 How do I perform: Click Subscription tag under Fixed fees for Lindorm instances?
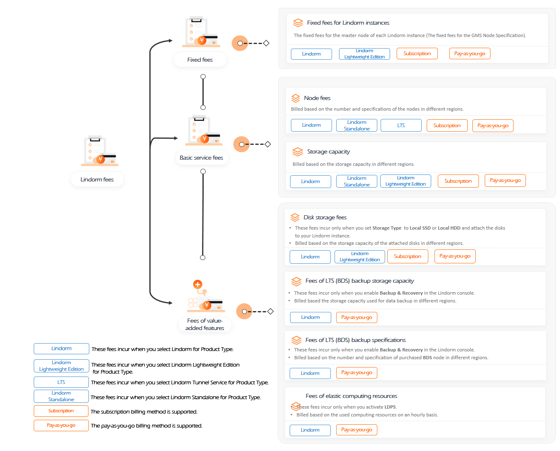point(417,53)
